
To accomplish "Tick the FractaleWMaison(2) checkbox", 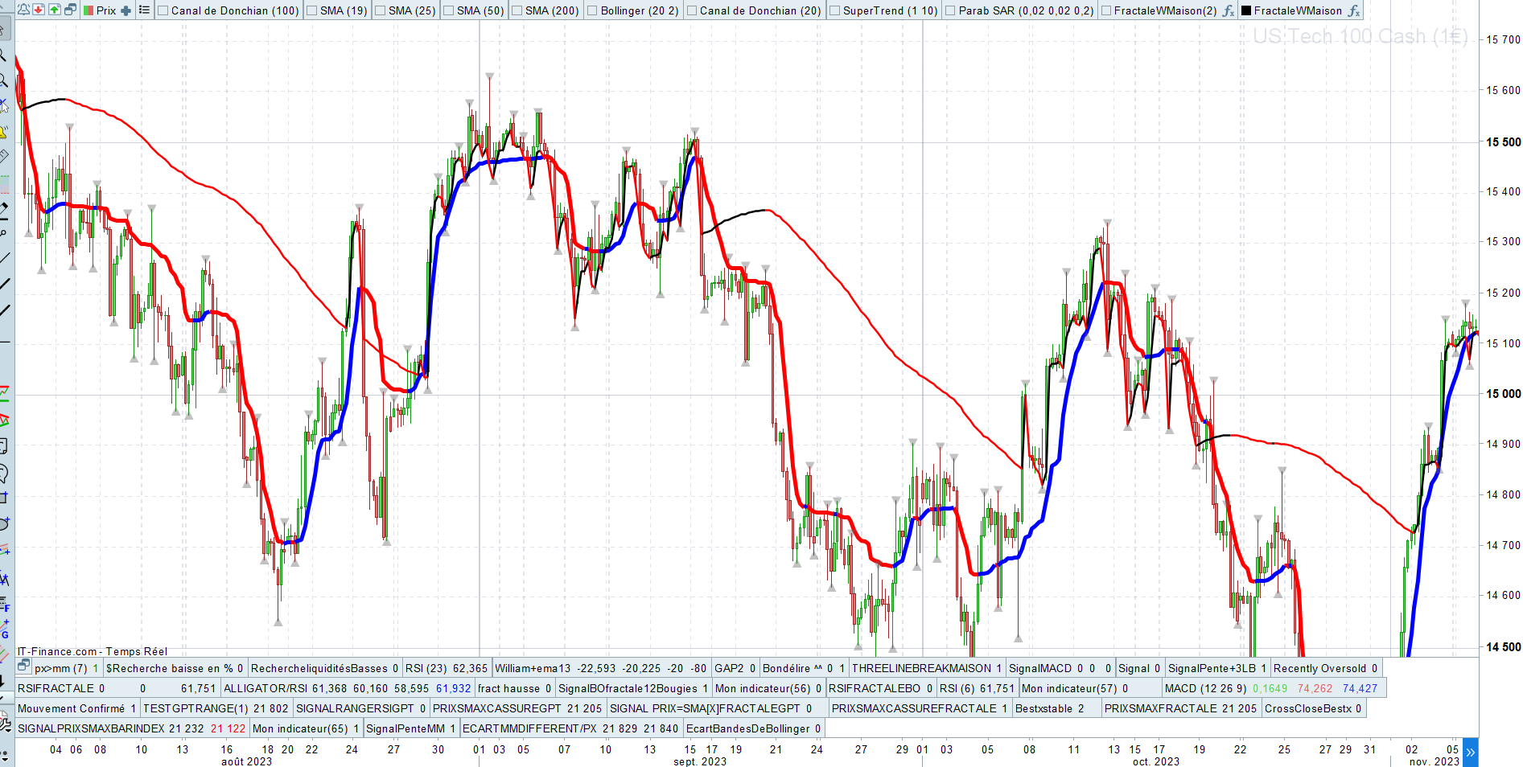I will point(1105,10).
